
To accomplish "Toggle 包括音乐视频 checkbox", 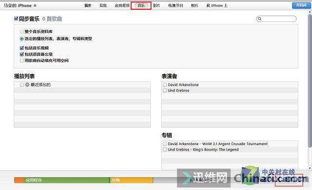I will coord(22,48).
